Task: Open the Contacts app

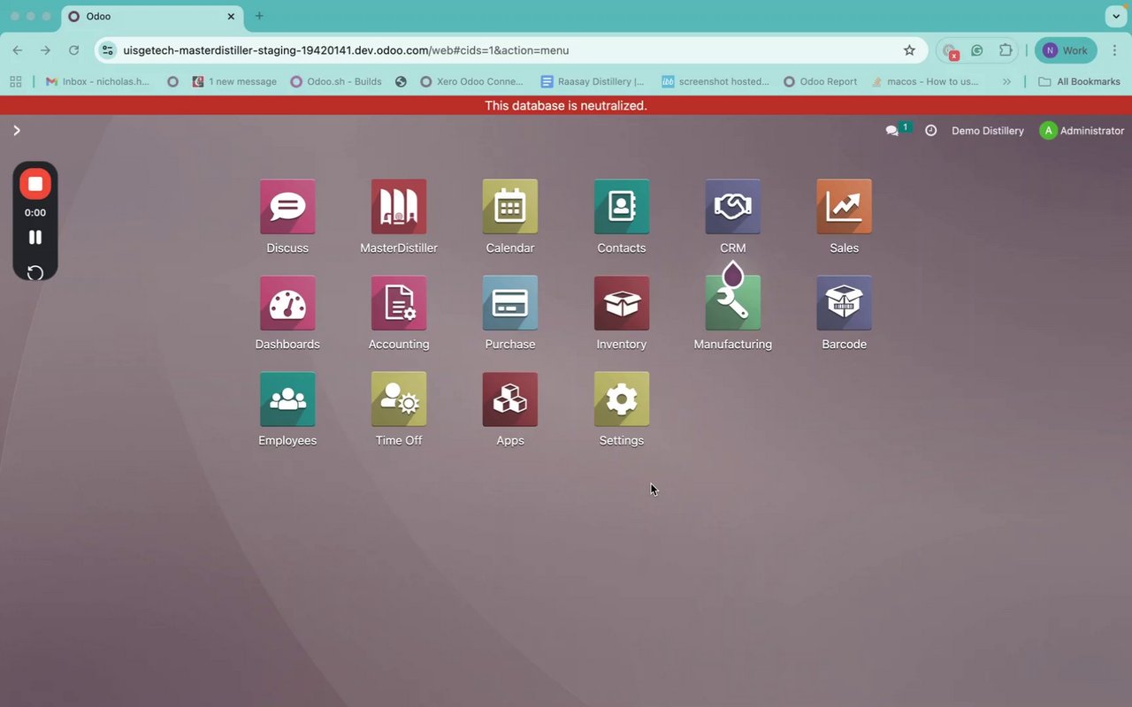Action: 622,207
